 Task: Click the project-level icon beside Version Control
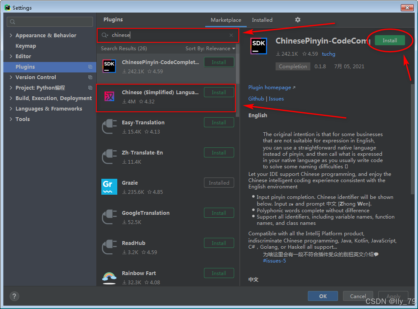point(90,77)
